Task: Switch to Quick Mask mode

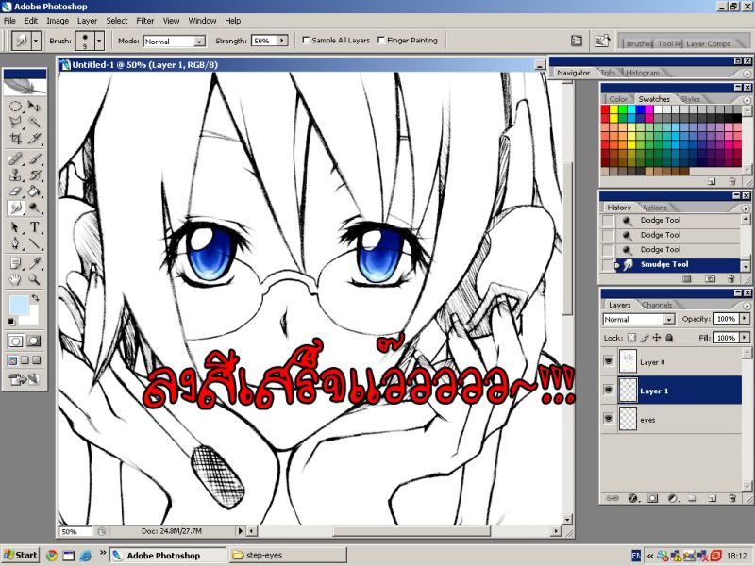Action: pyautogui.click(x=33, y=341)
